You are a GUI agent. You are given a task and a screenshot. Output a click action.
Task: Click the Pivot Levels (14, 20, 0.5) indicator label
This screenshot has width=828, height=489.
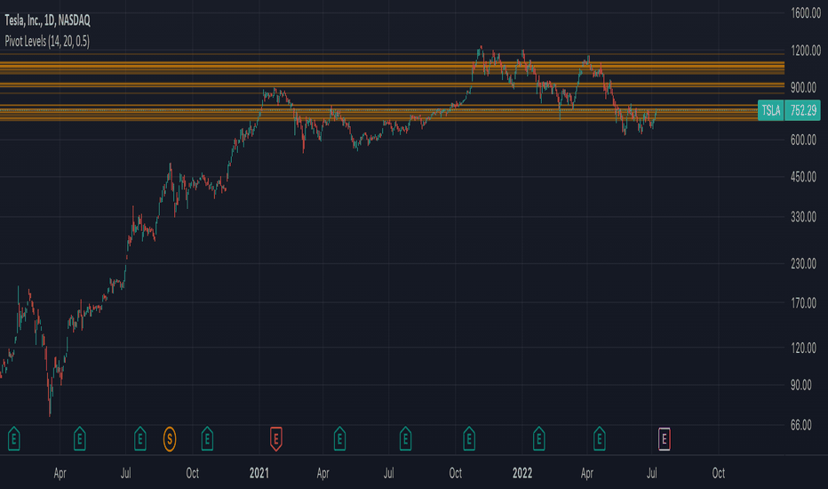point(47,41)
